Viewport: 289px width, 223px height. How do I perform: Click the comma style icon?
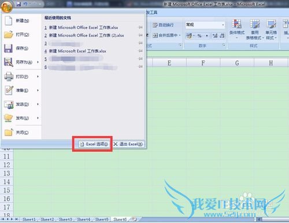(207, 36)
